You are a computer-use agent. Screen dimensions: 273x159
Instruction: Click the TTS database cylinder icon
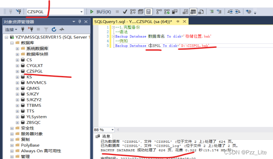tap(23, 111)
